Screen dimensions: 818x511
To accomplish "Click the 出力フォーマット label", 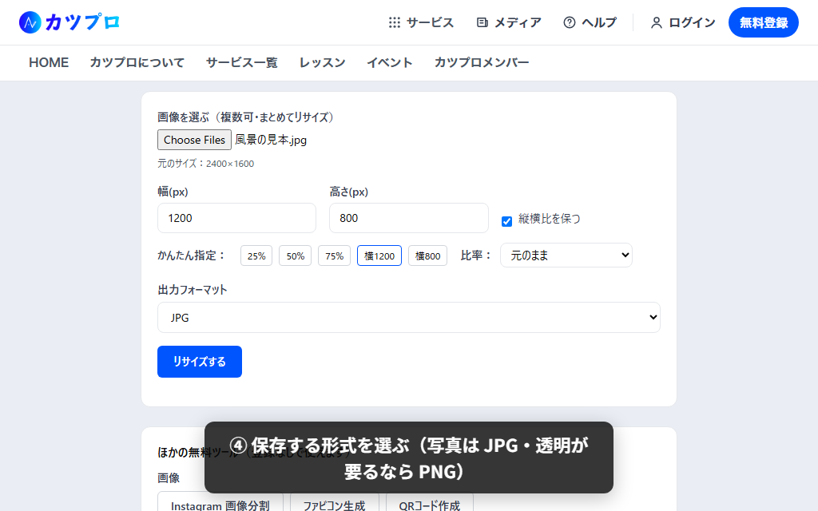I will (193, 290).
